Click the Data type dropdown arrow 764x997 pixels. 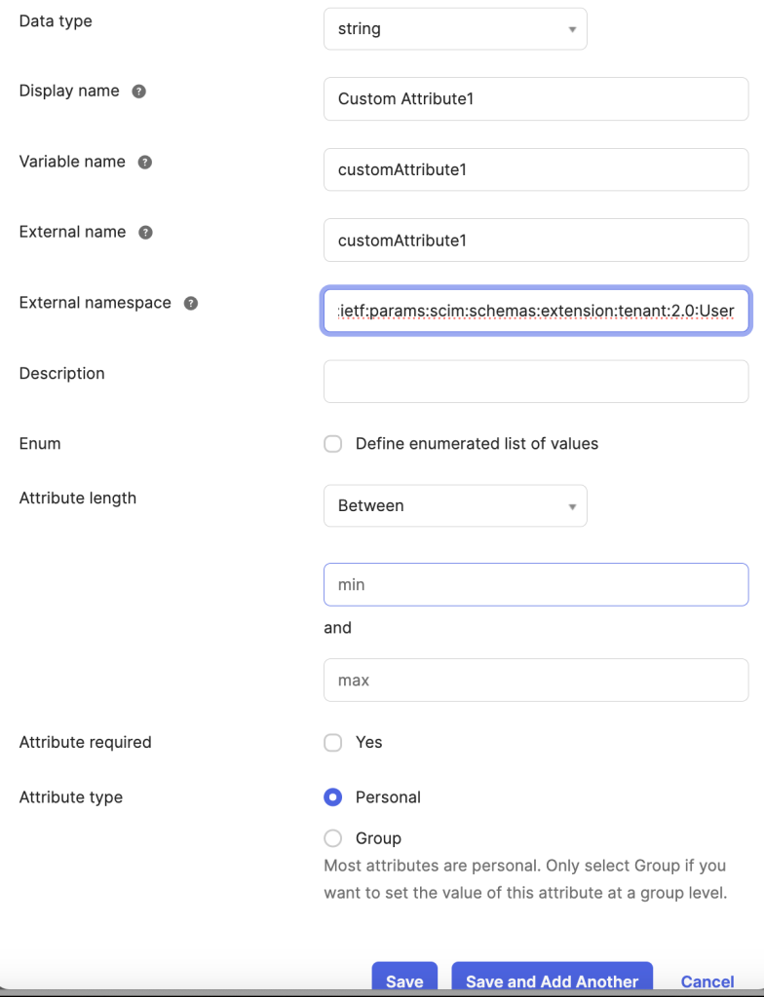pyautogui.click(x=572, y=30)
